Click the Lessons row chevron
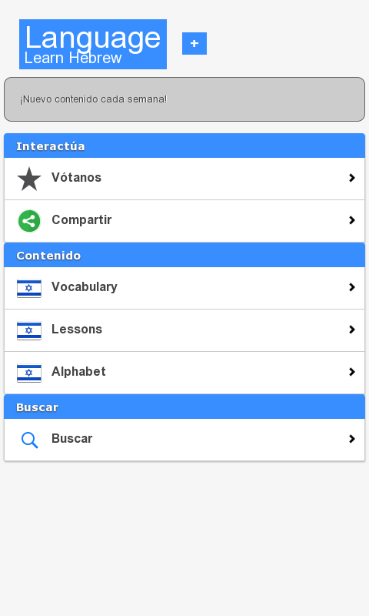The width and height of the screenshot is (369, 616). pyautogui.click(x=352, y=330)
